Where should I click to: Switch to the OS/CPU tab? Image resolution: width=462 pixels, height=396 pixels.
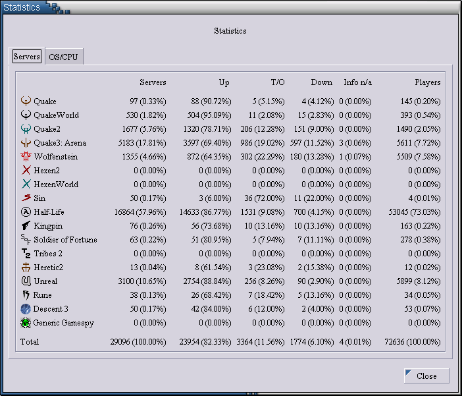point(63,57)
